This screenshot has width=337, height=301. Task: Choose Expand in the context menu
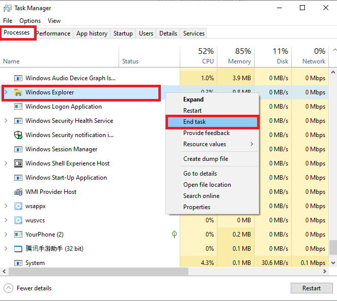click(x=212, y=99)
